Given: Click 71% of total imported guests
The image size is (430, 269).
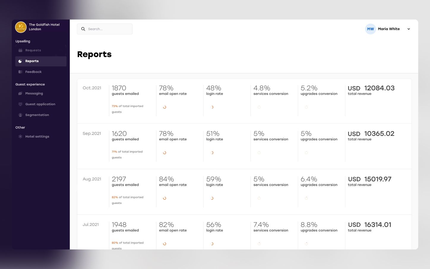Looking at the screenshot, I should (x=127, y=155).
